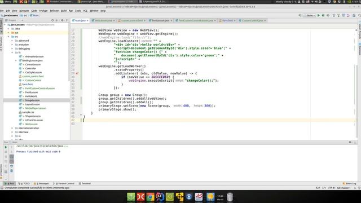Viewport: 361px width, 203px height.
Task: Open the Terminal tool window tab
Action: pos(85,184)
